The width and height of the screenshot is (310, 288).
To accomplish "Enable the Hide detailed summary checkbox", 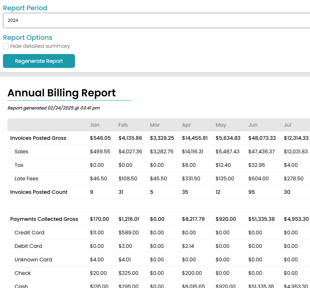I will tap(6, 46).
